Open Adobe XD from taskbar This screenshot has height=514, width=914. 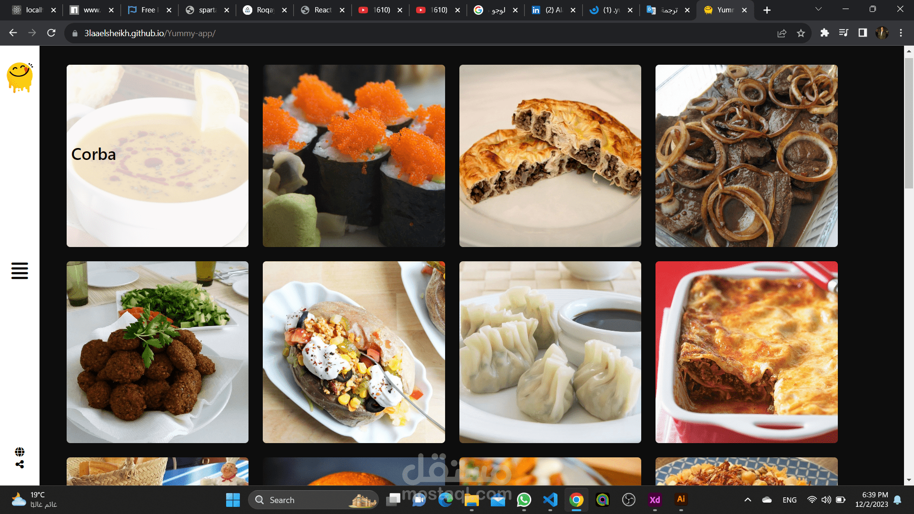click(655, 500)
